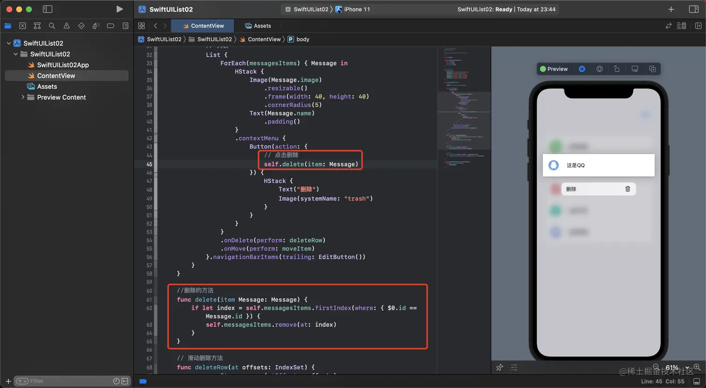Click the duplicate preview plus icon
The image size is (706, 388).
point(652,69)
